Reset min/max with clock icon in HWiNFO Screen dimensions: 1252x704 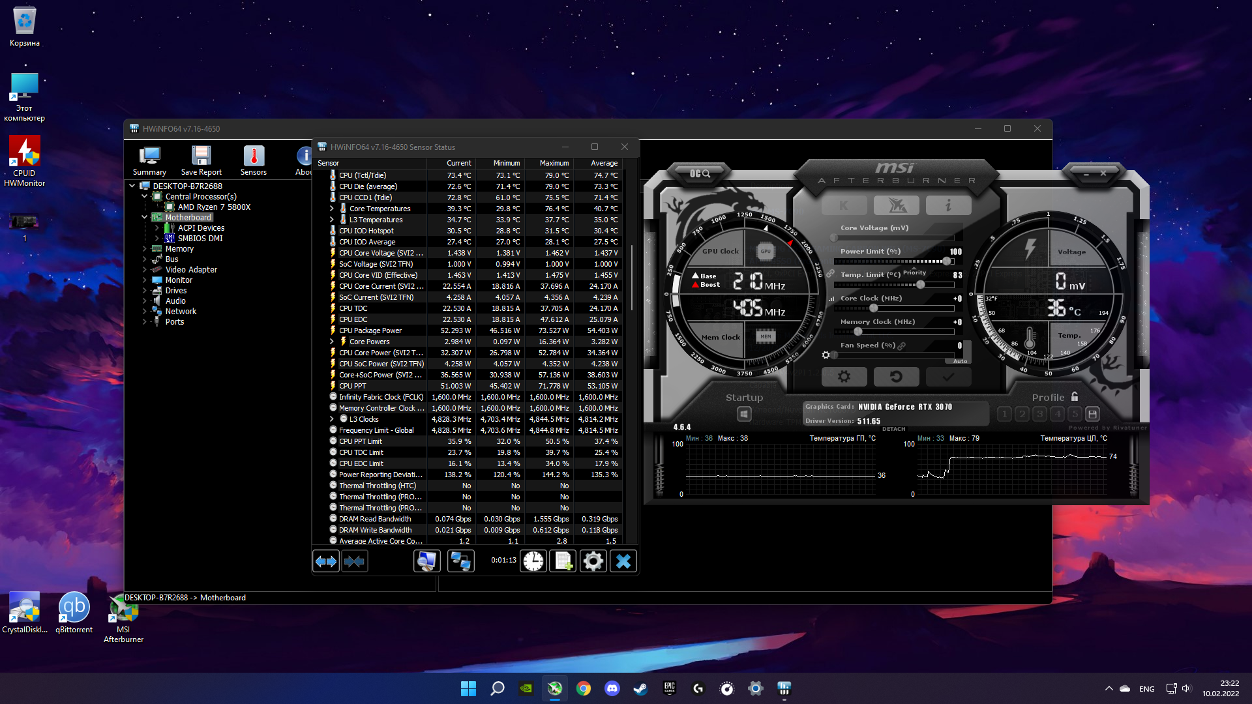click(x=533, y=561)
